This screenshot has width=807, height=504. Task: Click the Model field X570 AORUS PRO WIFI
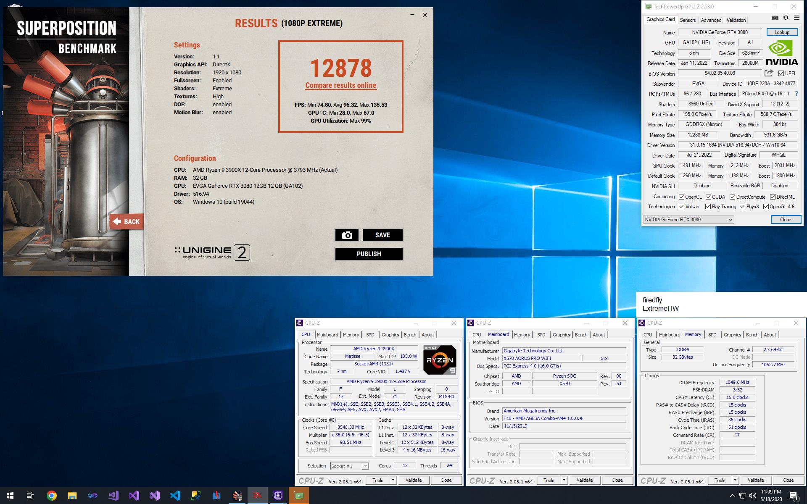pyautogui.click(x=542, y=358)
